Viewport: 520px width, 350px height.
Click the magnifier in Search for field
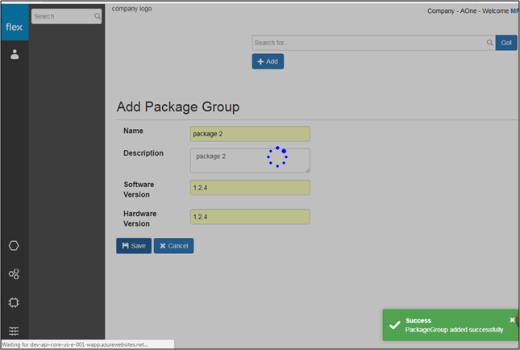point(489,43)
